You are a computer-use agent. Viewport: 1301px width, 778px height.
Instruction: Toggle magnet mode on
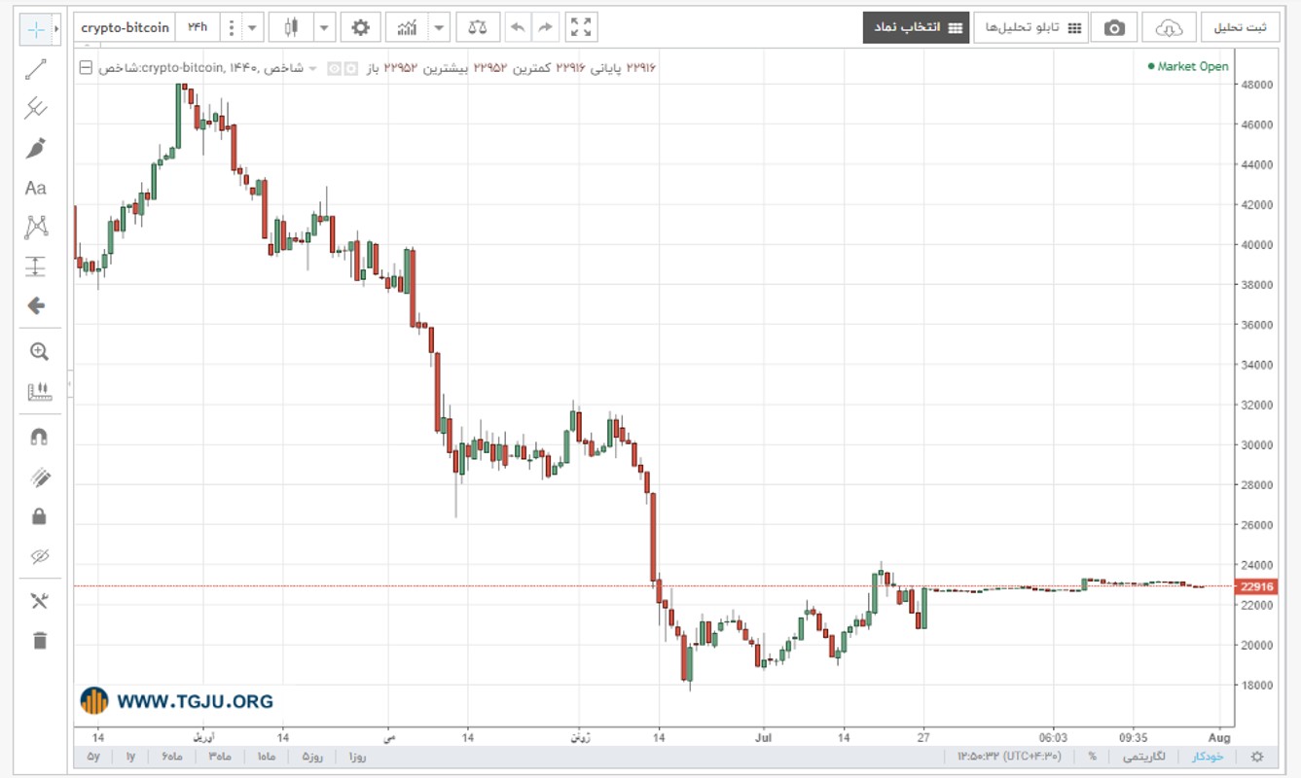39,438
